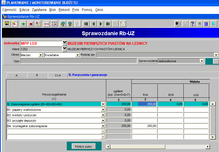
Task: Add a new record with the green plus
Action: tap(23, 24)
